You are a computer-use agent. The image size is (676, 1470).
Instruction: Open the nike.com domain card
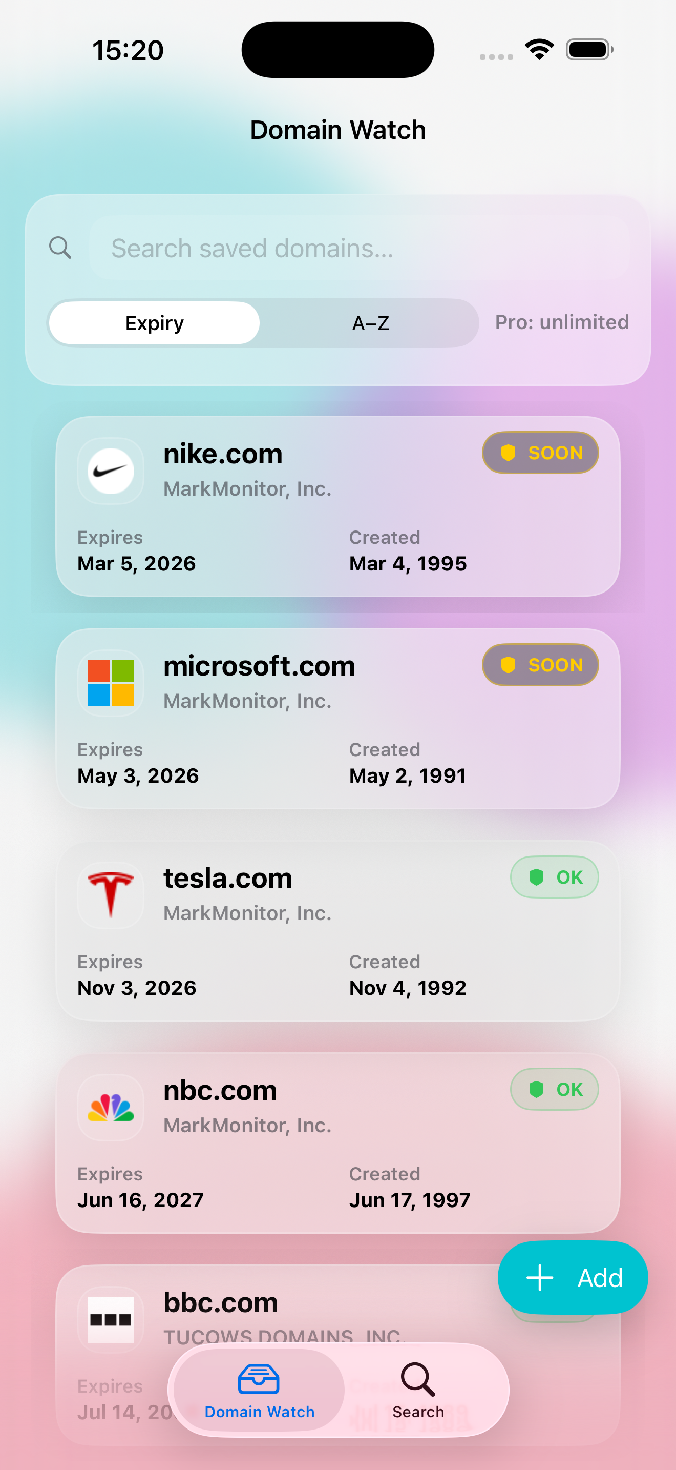click(338, 507)
